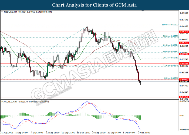
Task: Click the current price 0.64940 black label
Action: click(x=184, y=81)
